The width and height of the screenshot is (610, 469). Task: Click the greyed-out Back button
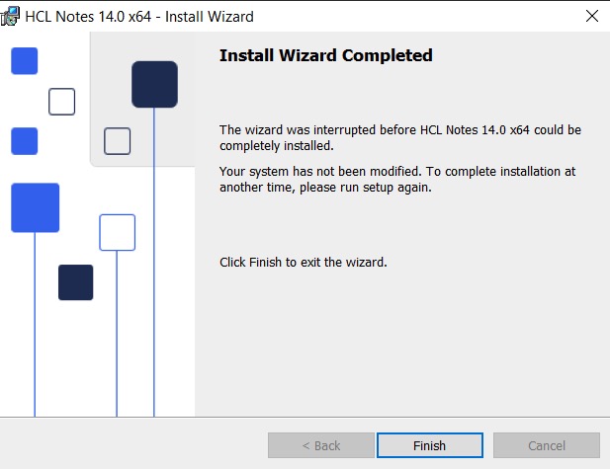[321, 445]
